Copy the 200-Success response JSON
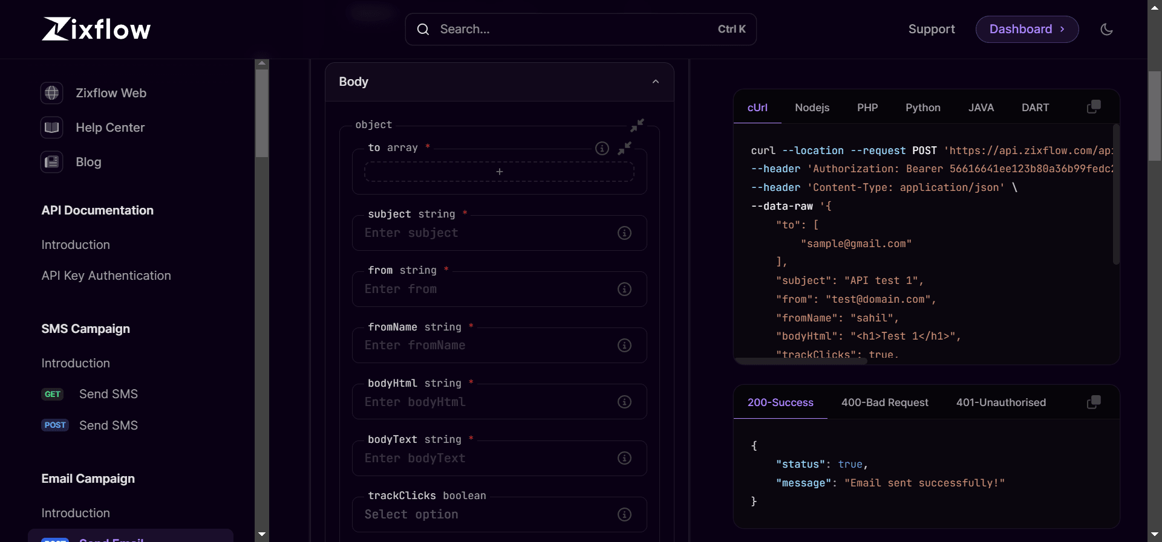 (x=1094, y=402)
